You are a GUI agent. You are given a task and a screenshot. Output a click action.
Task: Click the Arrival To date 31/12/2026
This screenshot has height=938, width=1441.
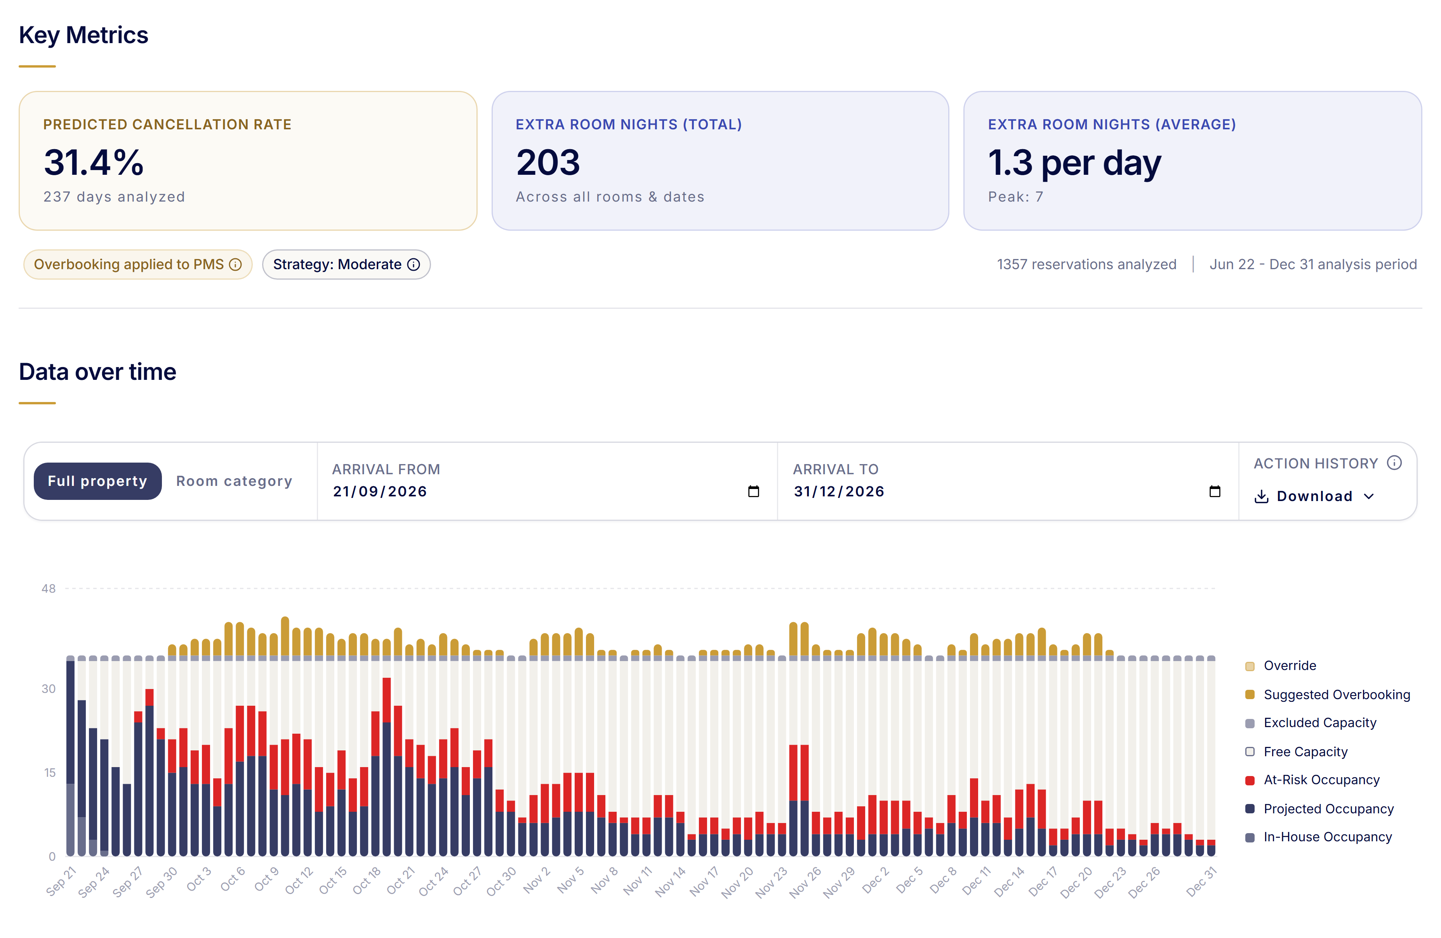point(839,491)
